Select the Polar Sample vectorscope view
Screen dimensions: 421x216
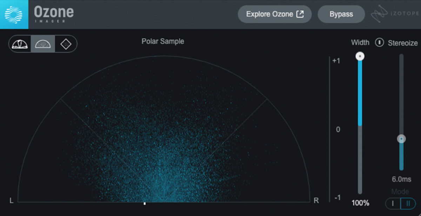tap(43, 44)
